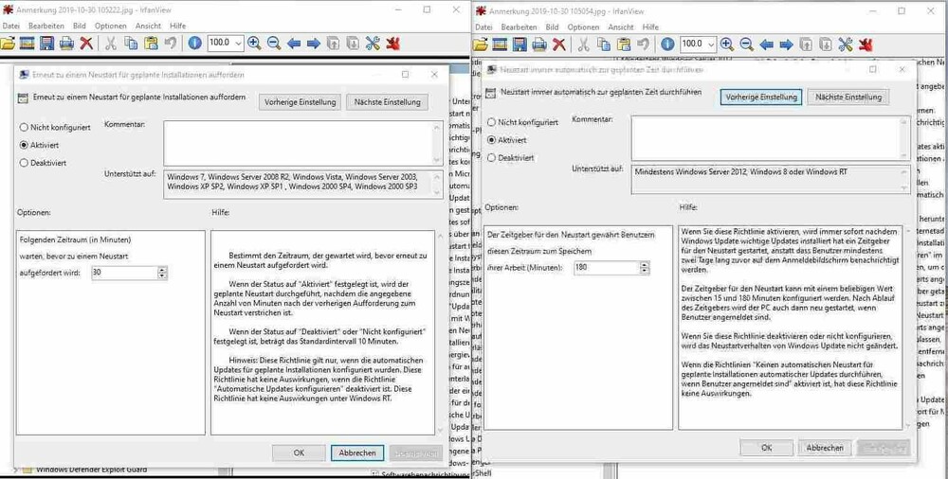Screen dimensions: 948x479
Task: Open settings wrench icon in right IrfanView toolbar
Action: (845, 44)
